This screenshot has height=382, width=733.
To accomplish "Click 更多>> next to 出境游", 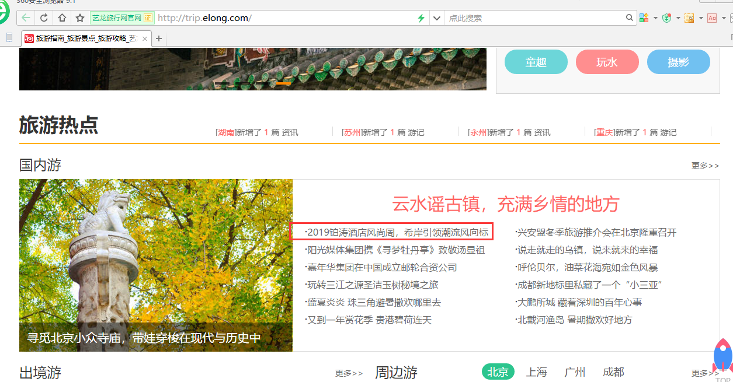I will [349, 373].
